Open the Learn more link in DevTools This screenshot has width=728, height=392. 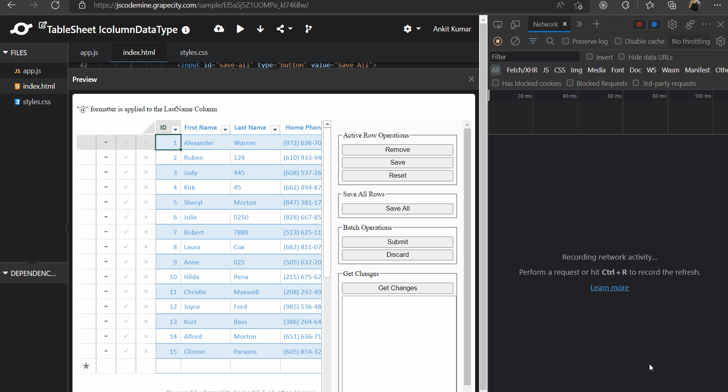[x=609, y=287]
